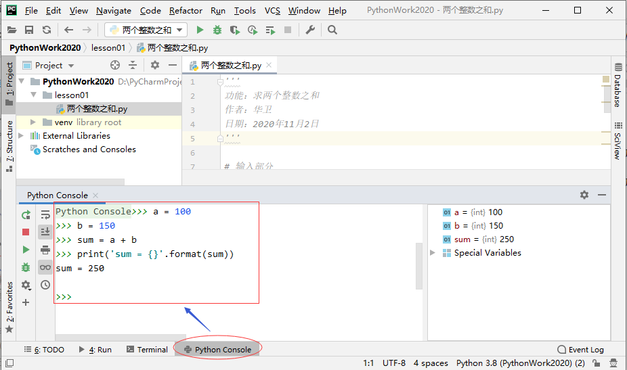Open Search Everywhere magnifier icon

[x=332, y=30]
